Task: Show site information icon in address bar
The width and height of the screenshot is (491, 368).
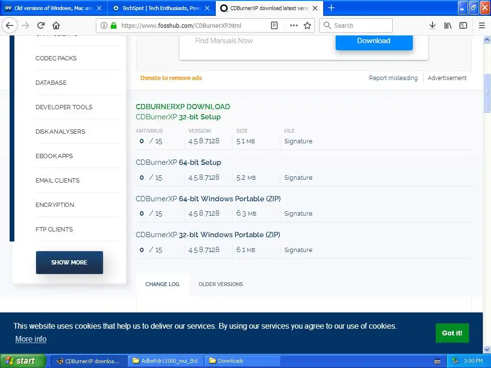Action: 104,26
